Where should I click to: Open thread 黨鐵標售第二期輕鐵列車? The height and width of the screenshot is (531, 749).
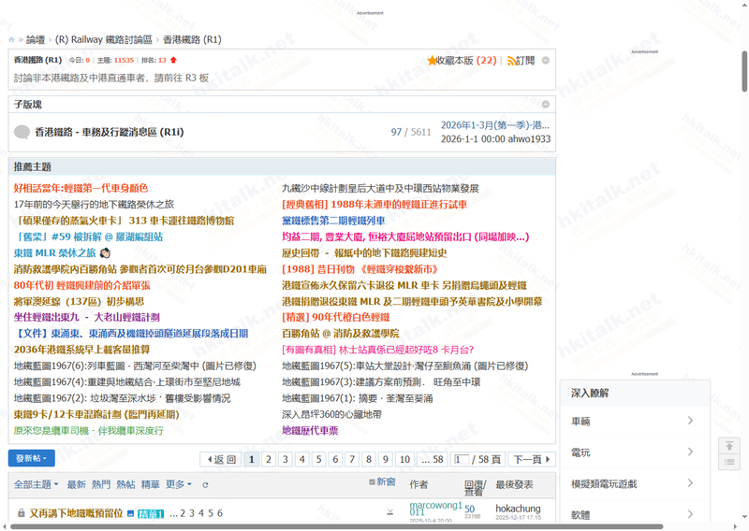click(x=333, y=221)
